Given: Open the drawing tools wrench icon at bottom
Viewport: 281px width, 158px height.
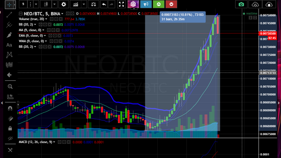Looking at the screenshot, I should point(10,150).
